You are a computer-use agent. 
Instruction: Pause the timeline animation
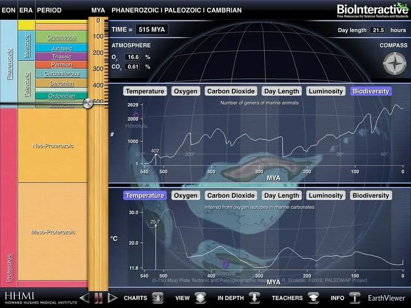(98, 298)
